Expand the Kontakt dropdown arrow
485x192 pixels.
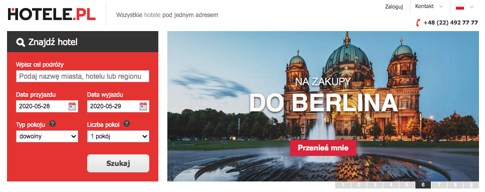441,7
